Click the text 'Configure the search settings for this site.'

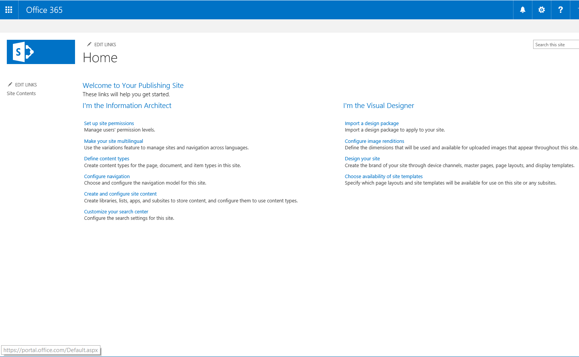click(x=129, y=218)
